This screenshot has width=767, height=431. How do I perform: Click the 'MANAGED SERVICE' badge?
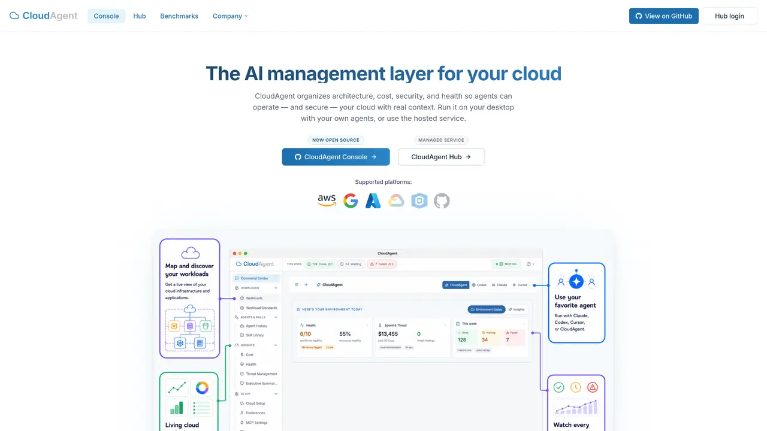click(x=441, y=140)
